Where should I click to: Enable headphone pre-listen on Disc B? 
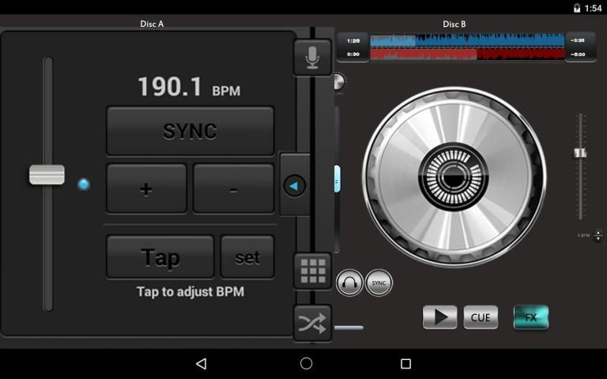(x=349, y=283)
